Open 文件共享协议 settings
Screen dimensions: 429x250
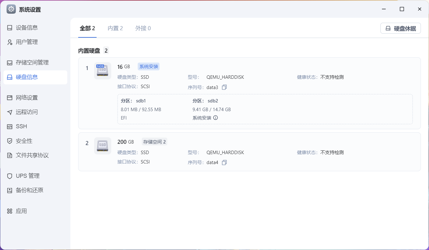pyautogui.click(x=32, y=155)
